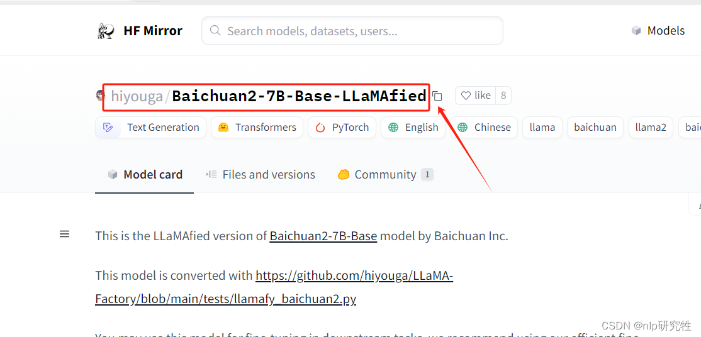This screenshot has height=337, width=701.
Task: Go to hiyouga author profile link
Action: [x=137, y=96]
